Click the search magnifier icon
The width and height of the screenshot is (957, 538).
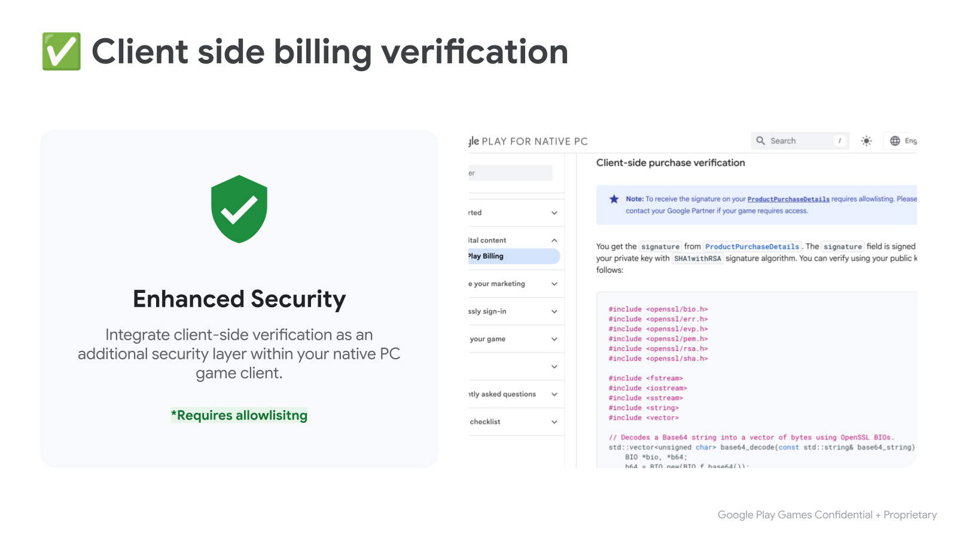coord(760,140)
